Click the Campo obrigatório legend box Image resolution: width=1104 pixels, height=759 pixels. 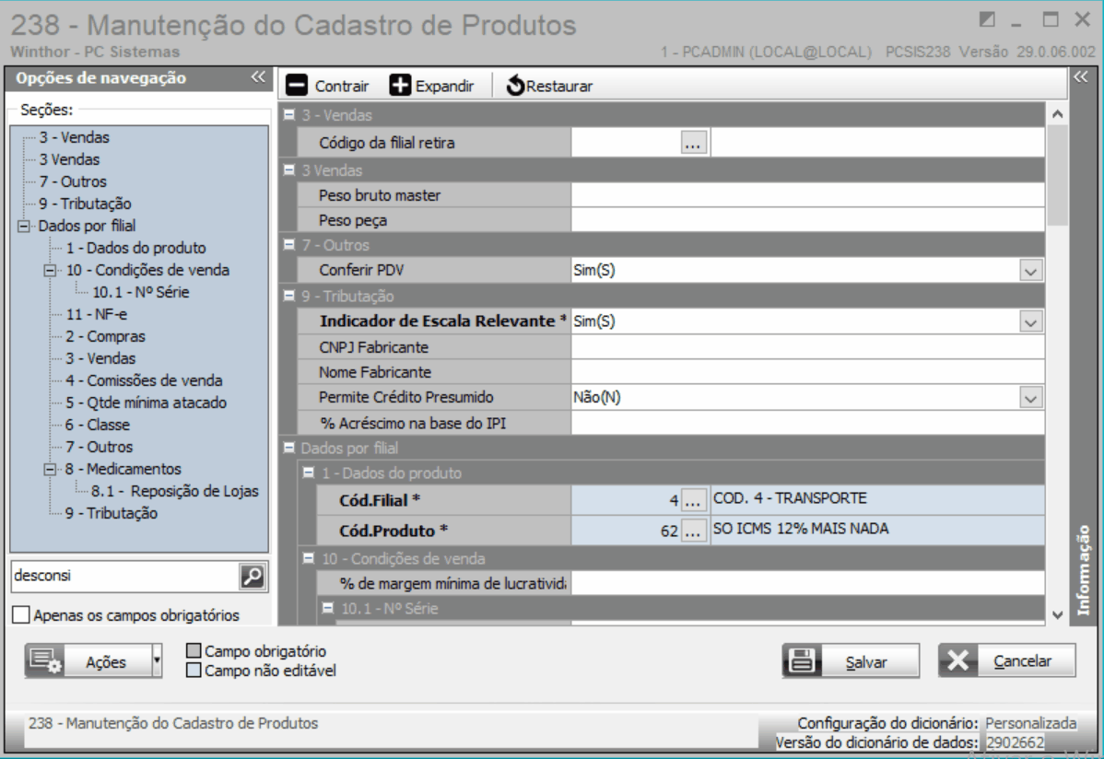click(x=194, y=650)
